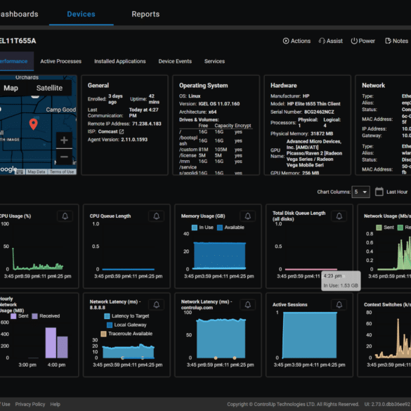Click the Last Hour time range
411x411 pixels.
pos(396,192)
